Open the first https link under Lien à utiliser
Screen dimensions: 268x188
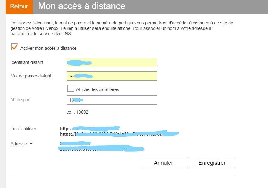(90, 129)
